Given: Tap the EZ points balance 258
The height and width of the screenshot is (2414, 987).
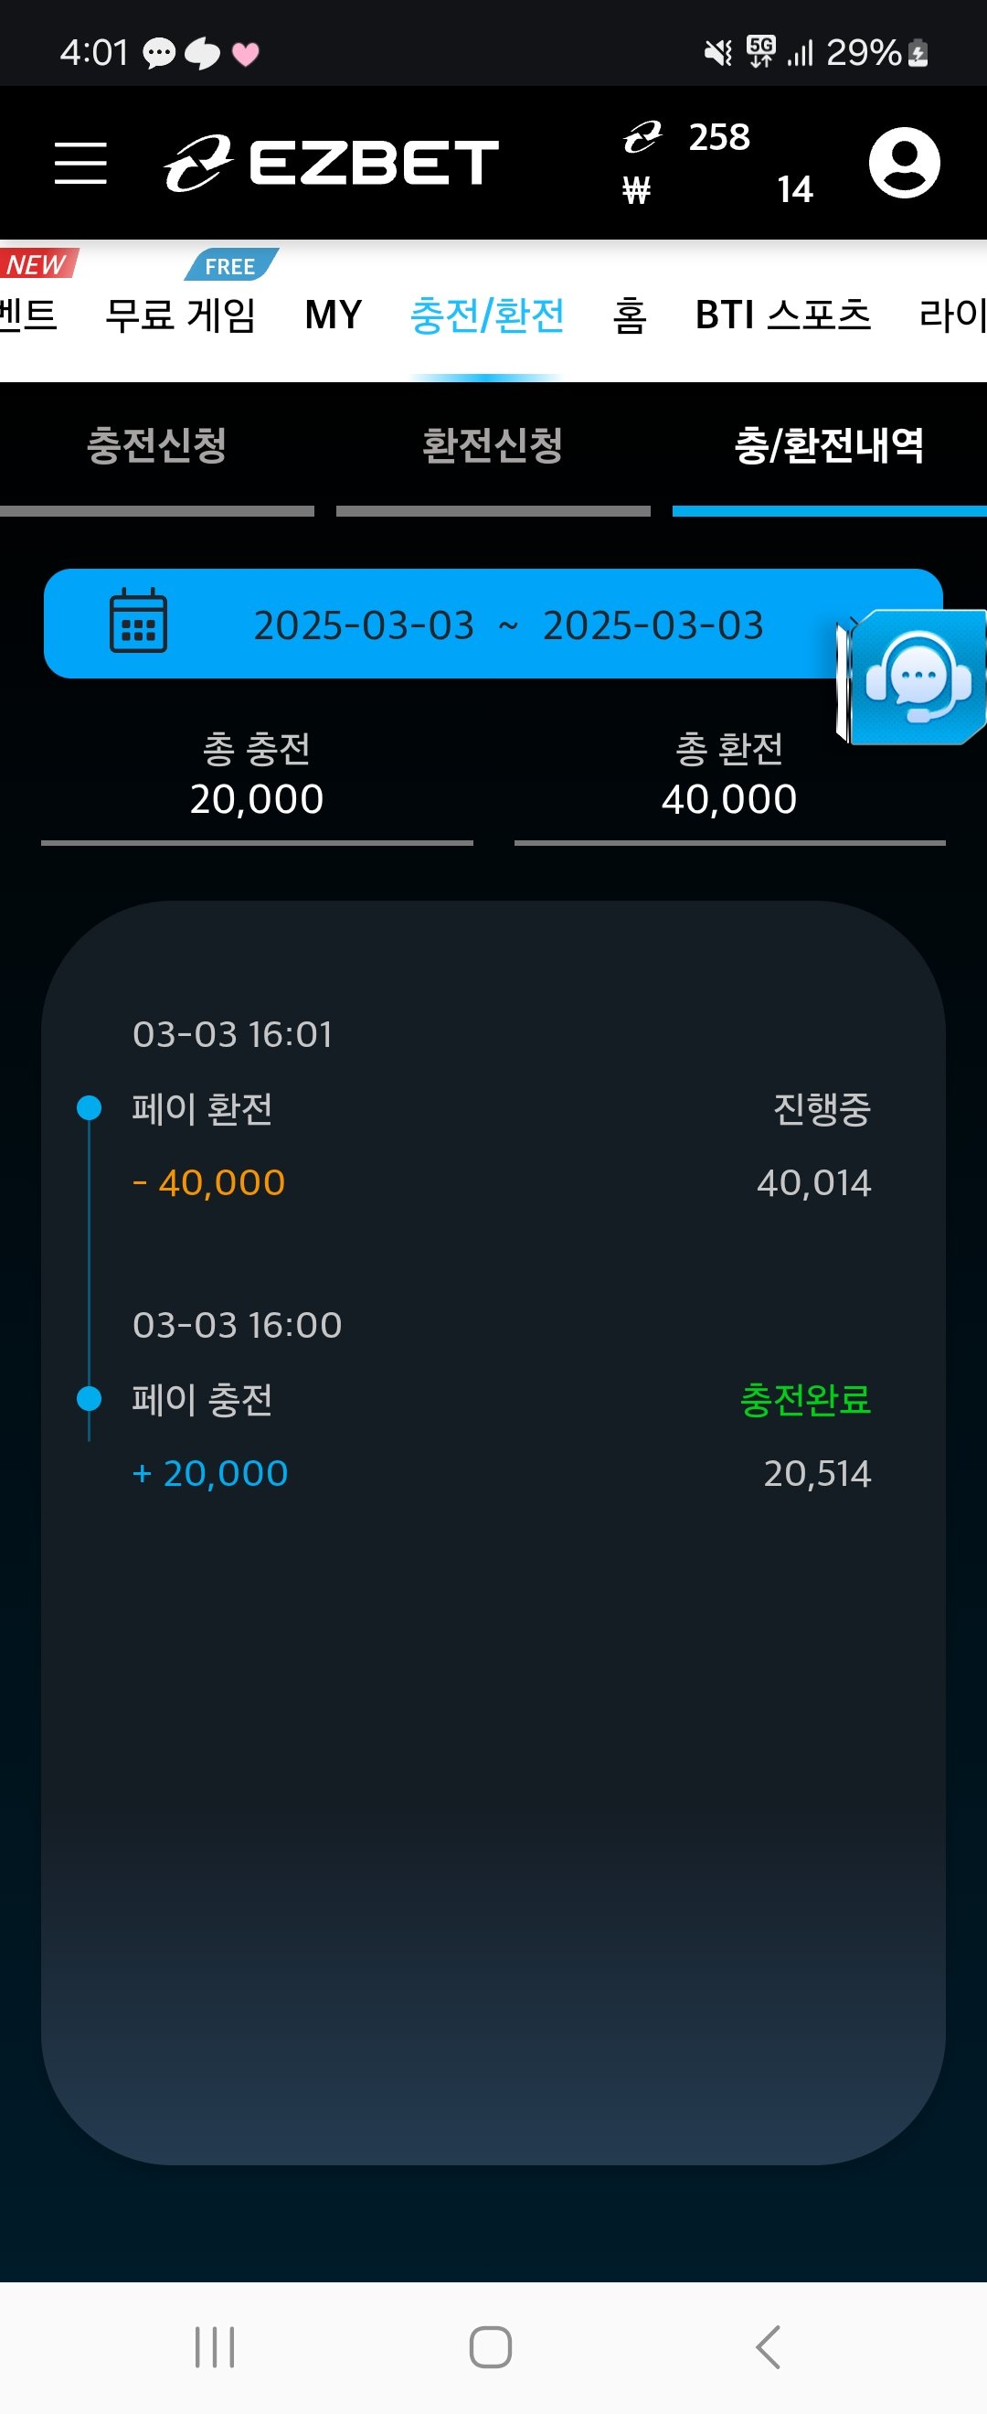Looking at the screenshot, I should (x=718, y=138).
